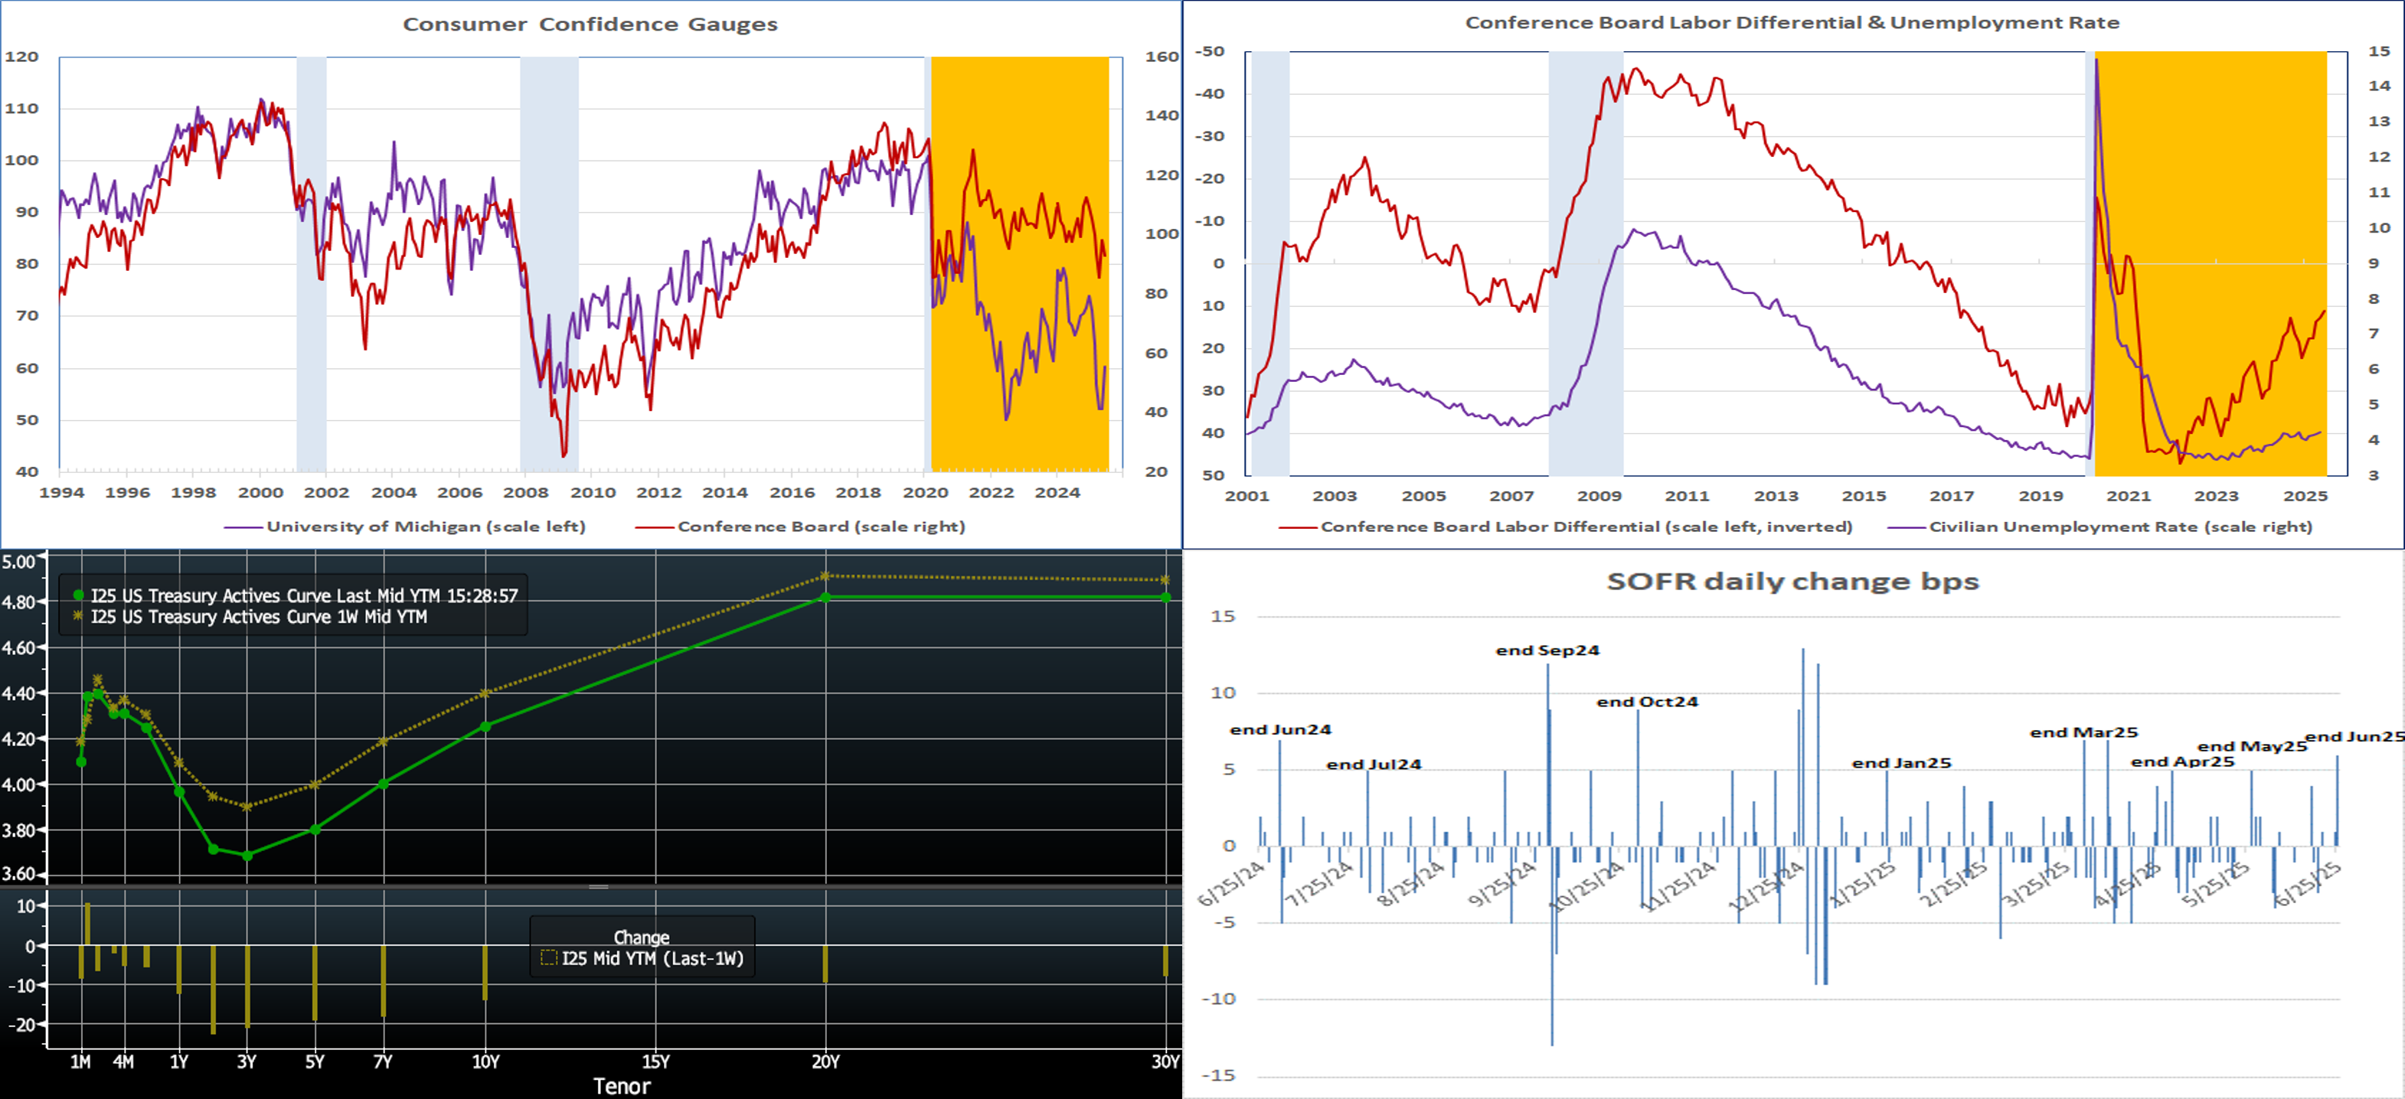Click the SOFR daily change bps title
The width and height of the screenshot is (2405, 1099).
click(x=1792, y=581)
